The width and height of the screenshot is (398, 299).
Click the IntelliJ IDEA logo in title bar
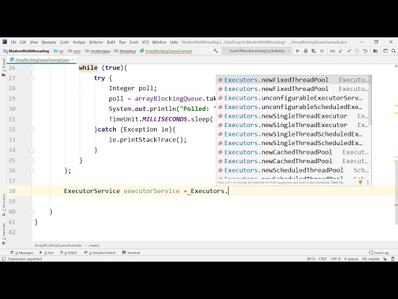(x=5, y=42)
